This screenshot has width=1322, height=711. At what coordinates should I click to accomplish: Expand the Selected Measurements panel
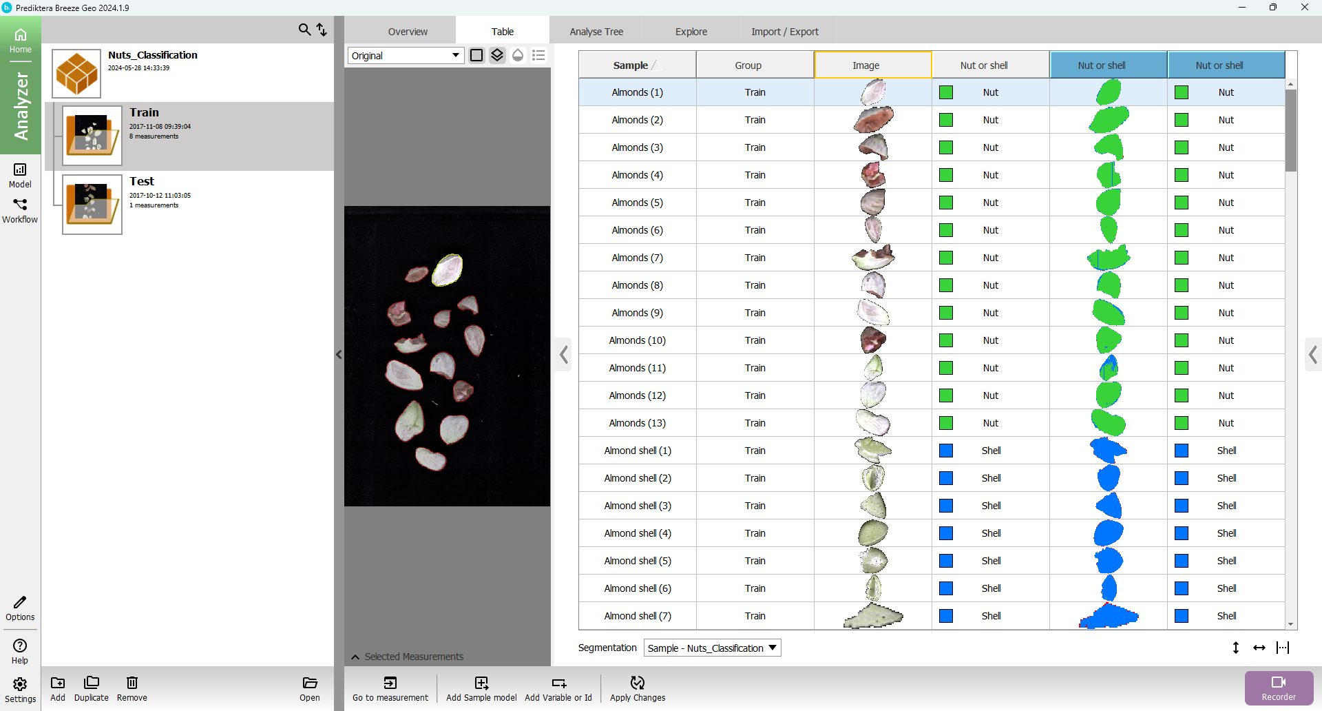[355, 657]
